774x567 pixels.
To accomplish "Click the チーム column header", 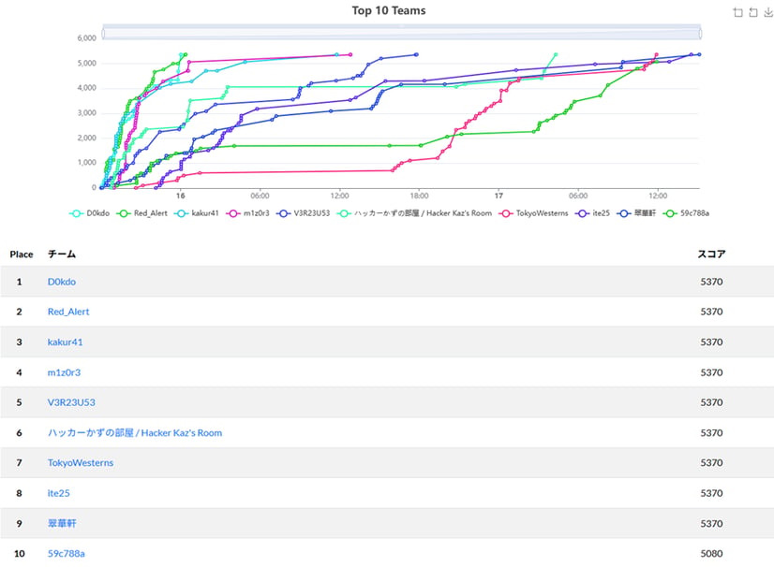I will (61, 254).
